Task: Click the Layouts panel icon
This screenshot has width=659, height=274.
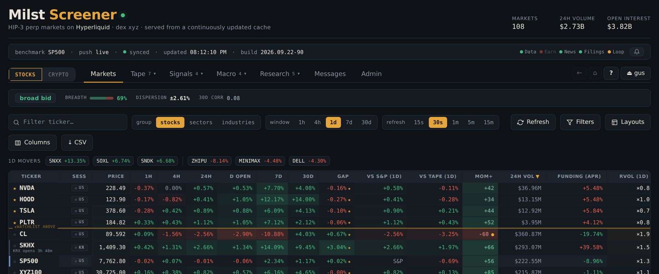Action: pyautogui.click(x=614, y=122)
